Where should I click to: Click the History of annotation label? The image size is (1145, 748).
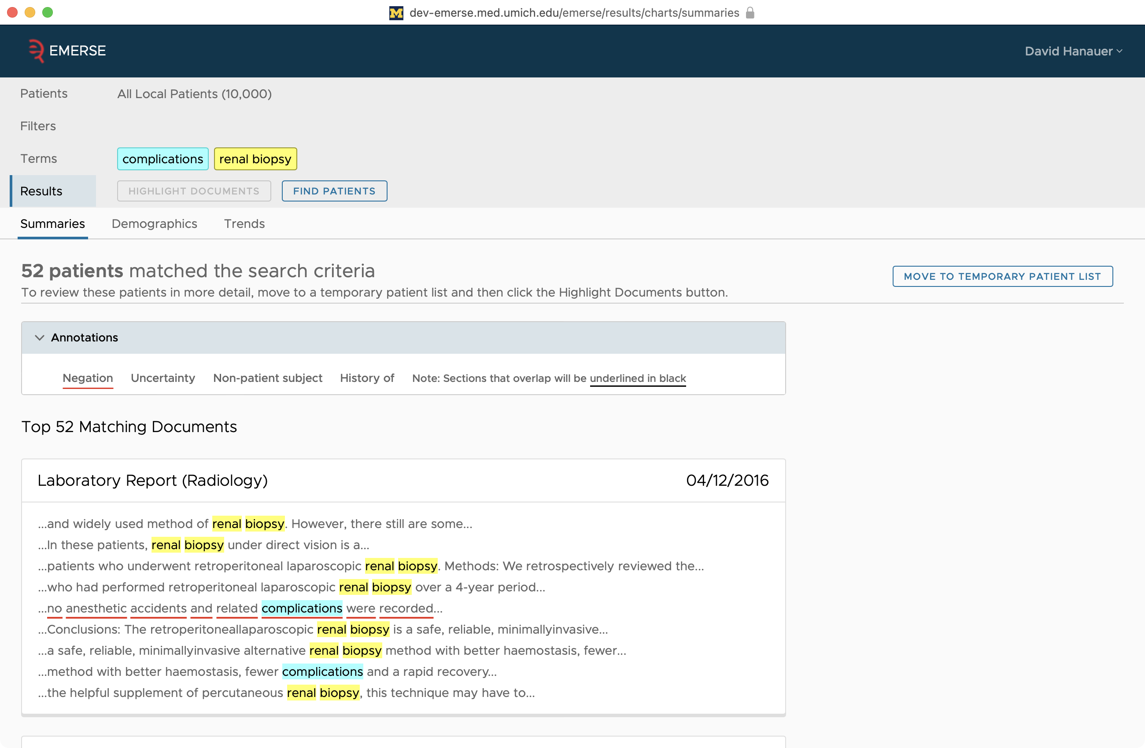[x=367, y=378]
